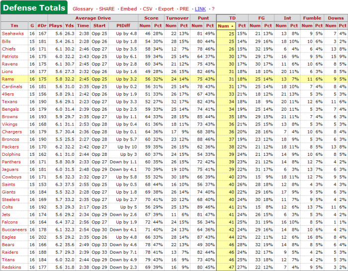Sort by Downs Num column header
This screenshot has width=348, height=271.
[331, 26]
